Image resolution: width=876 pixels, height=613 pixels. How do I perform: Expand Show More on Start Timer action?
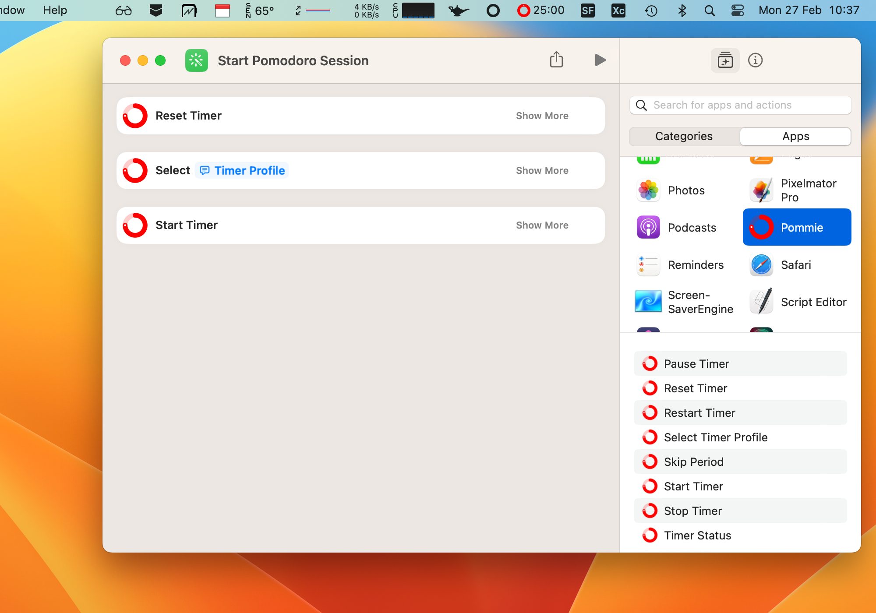click(542, 225)
